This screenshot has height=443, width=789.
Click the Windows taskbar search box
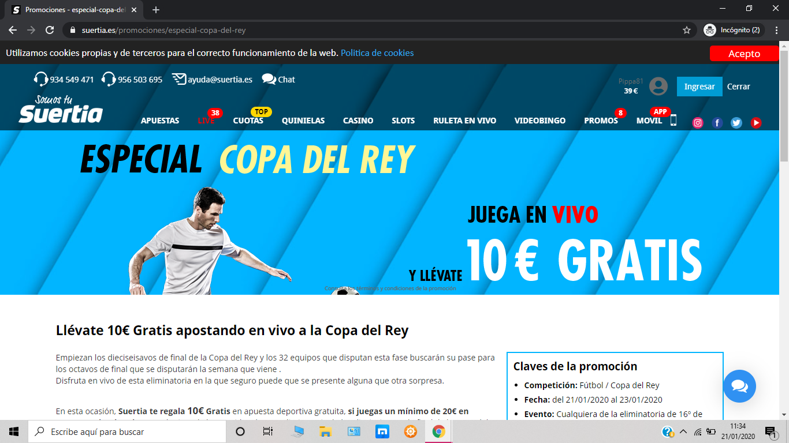(x=127, y=431)
